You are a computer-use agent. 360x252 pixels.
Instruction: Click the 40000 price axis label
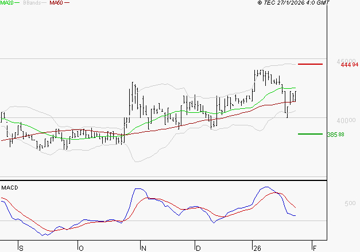[x=346, y=120]
